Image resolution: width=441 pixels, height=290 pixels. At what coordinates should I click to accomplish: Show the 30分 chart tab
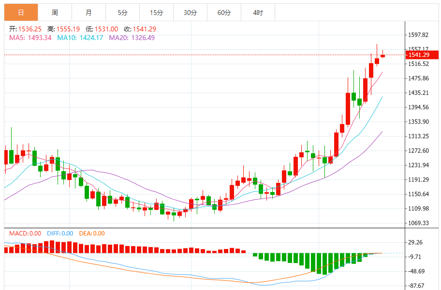click(x=190, y=13)
